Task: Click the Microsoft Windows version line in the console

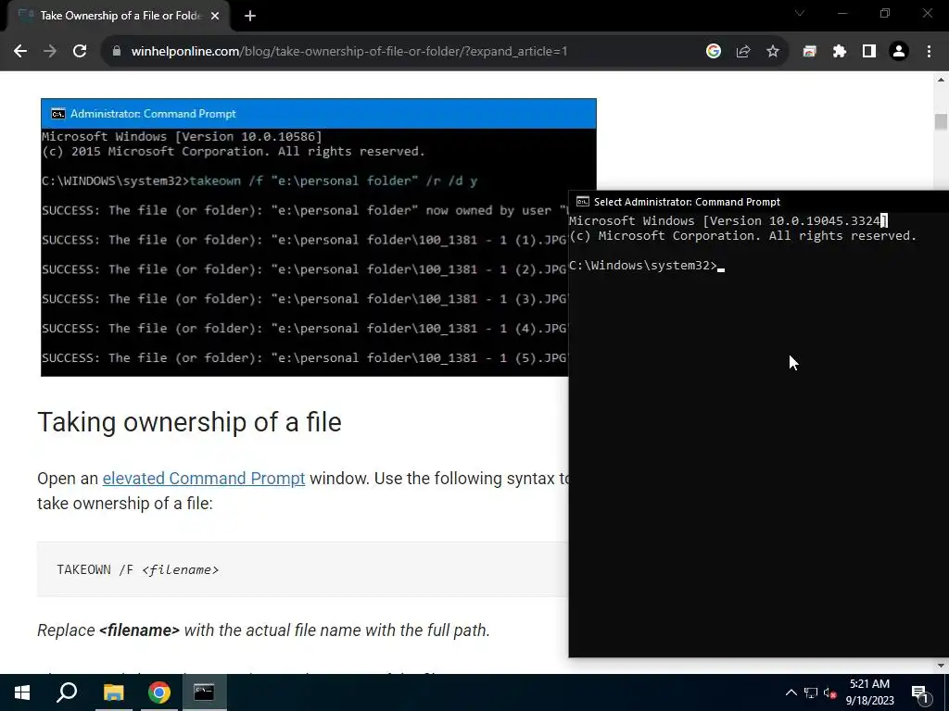Action: [x=728, y=220]
